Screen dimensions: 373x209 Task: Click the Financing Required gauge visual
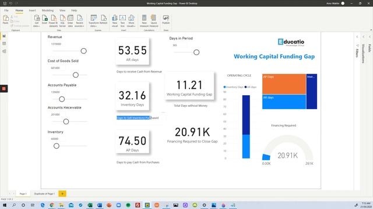pyautogui.click(x=287, y=149)
